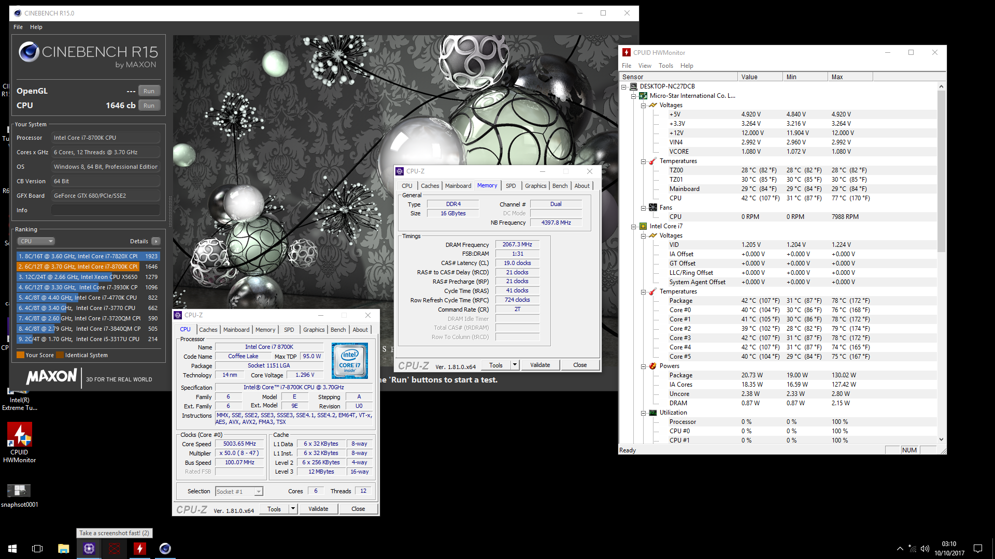This screenshot has height=559, width=995.
Task: Open HWMonitor taskbar icon with red lightning bolt
Action: [139, 549]
